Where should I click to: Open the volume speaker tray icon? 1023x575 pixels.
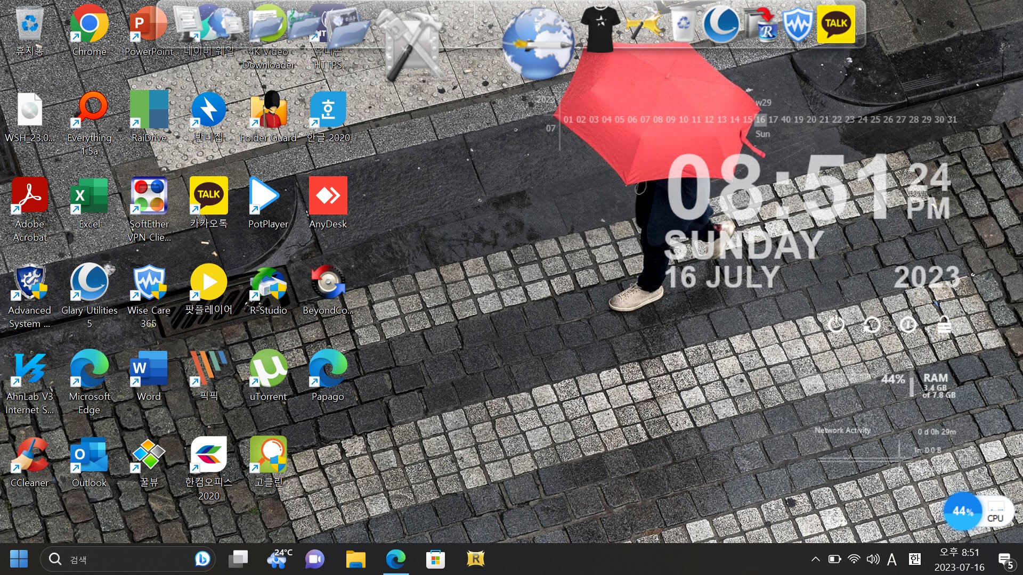pyautogui.click(x=873, y=559)
